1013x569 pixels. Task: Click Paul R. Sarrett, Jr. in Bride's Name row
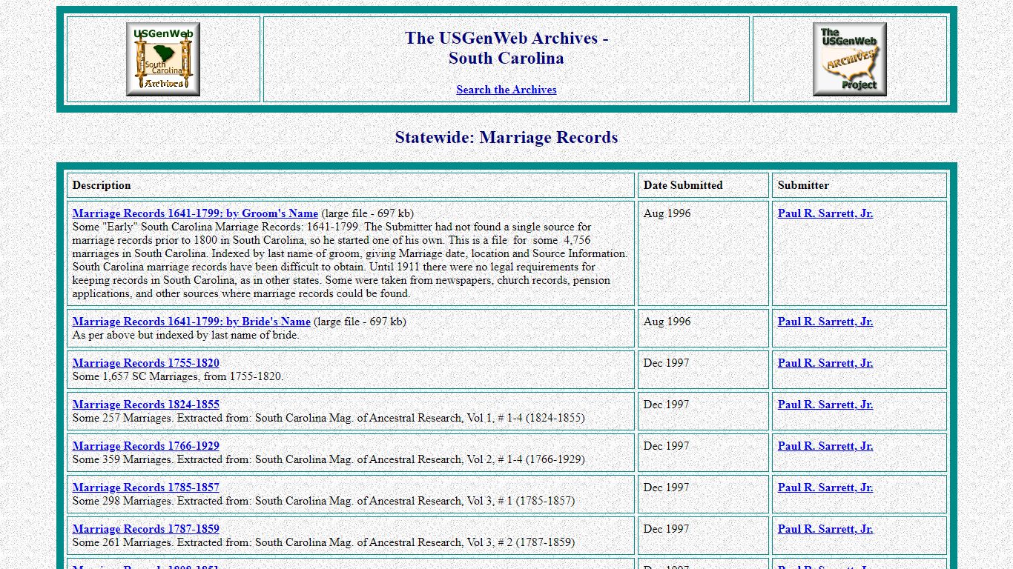coord(825,322)
